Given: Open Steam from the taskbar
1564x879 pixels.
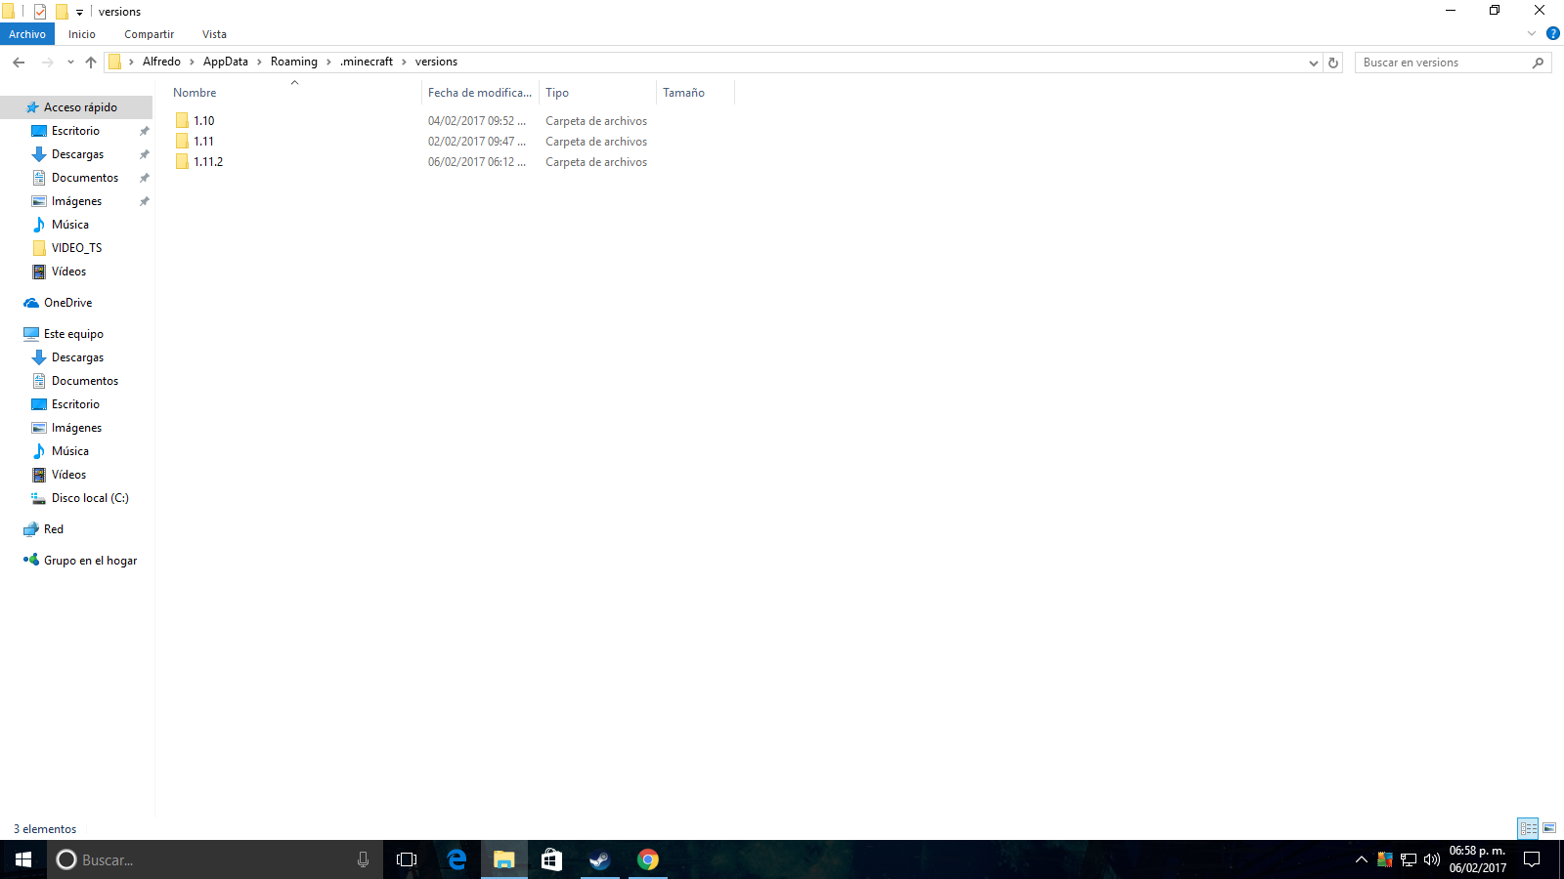Looking at the screenshot, I should [599, 859].
